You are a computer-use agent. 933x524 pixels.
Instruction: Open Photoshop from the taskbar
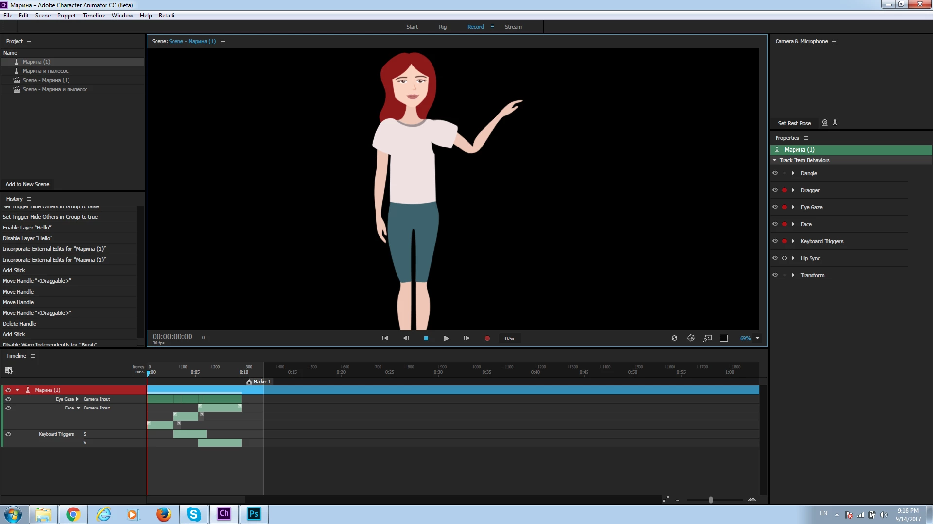[254, 514]
